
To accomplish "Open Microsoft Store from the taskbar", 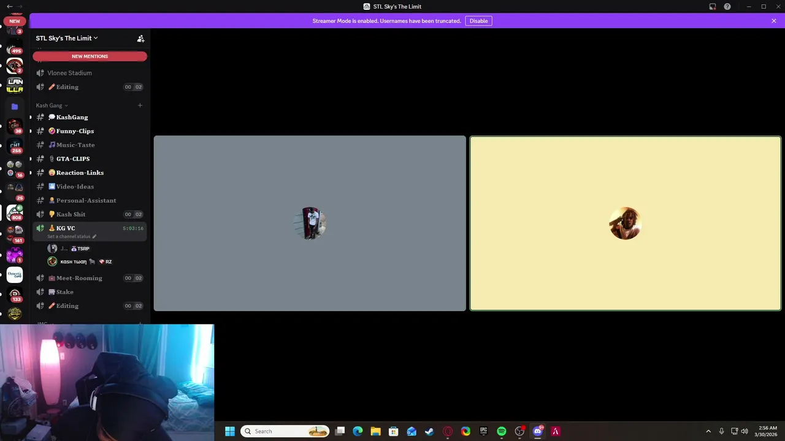I will click(394, 431).
